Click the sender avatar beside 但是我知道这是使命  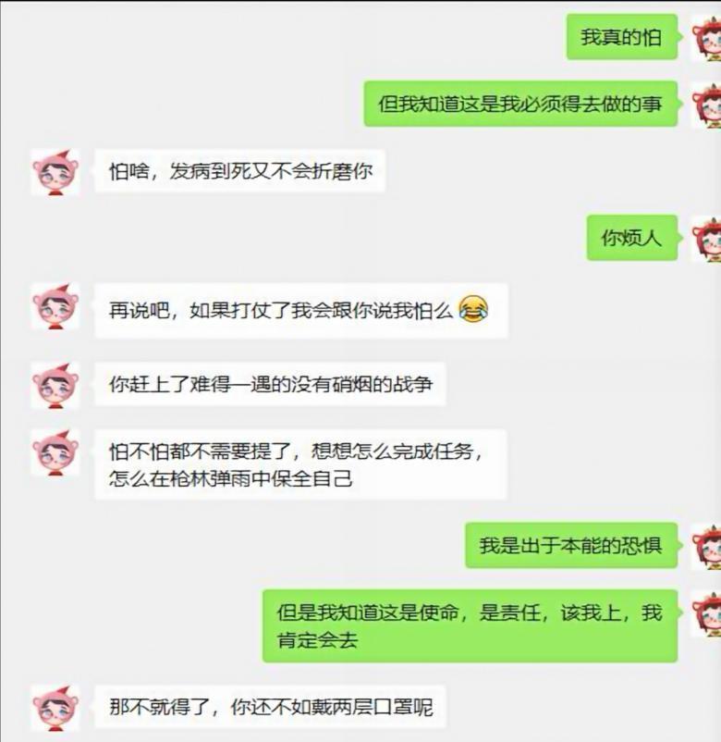706,613
